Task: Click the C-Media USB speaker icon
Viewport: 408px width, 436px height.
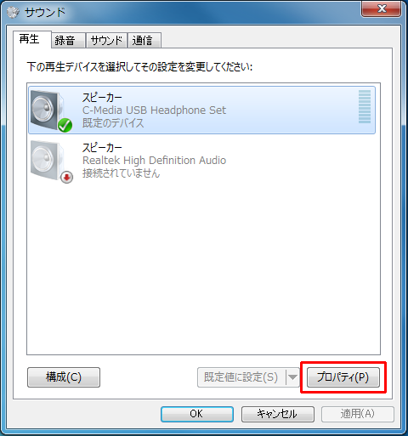Action: 48,110
